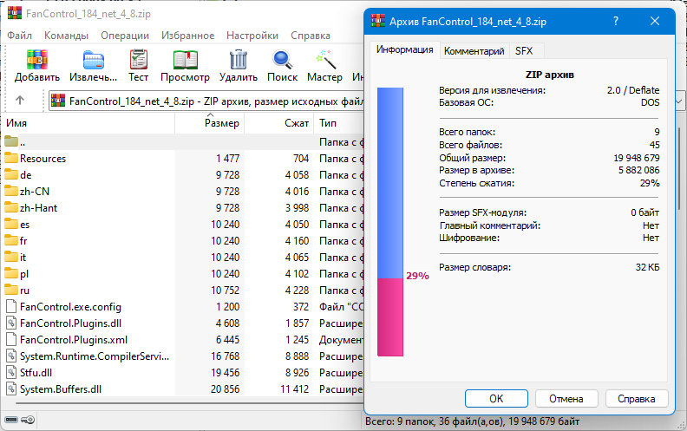
Task: Launch the Поиск magnifier tool
Action: pyautogui.click(x=282, y=60)
